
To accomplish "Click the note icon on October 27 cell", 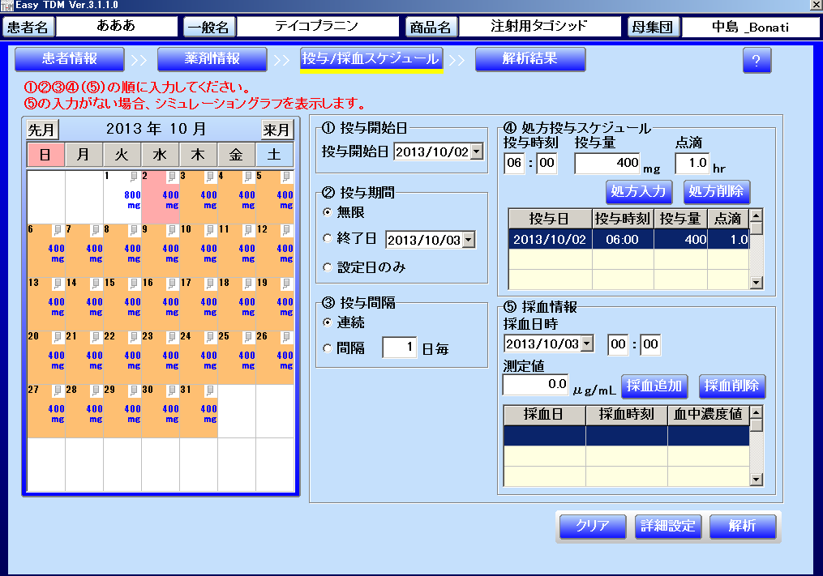I will pos(58,390).
